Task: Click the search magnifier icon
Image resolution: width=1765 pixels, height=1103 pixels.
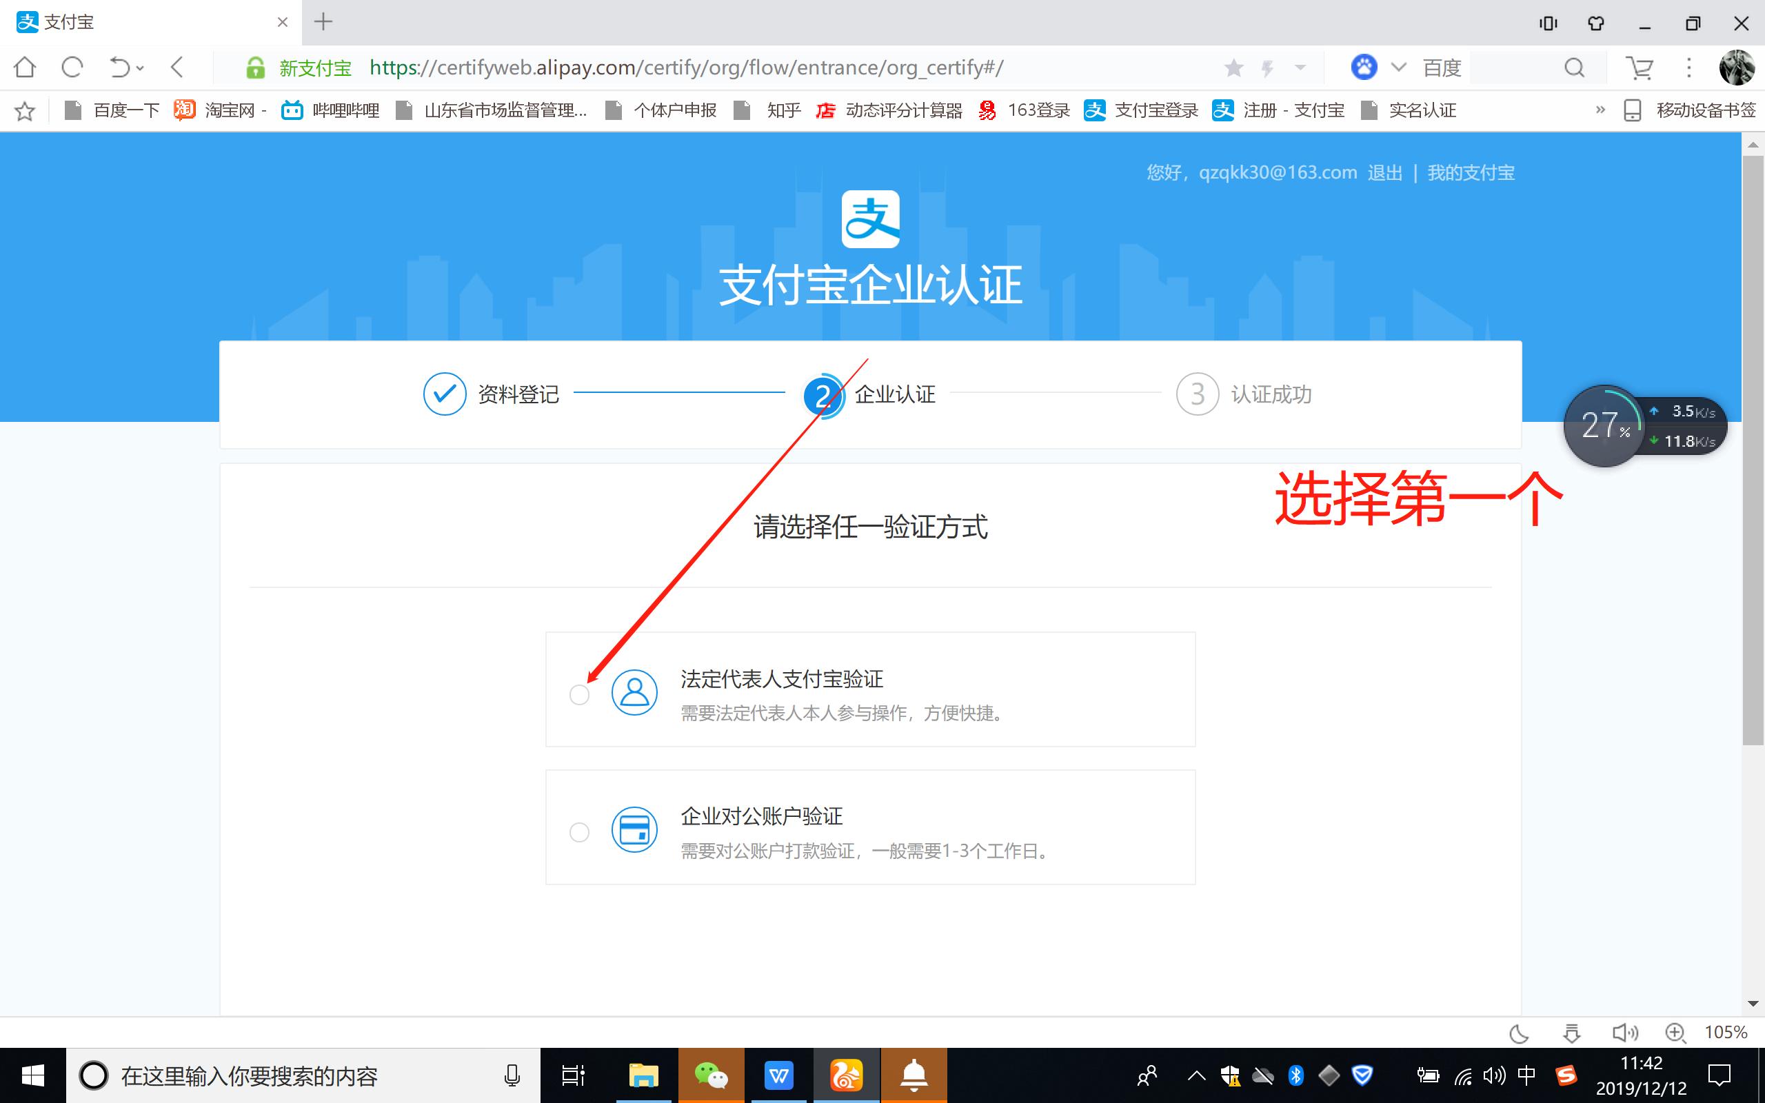Action: click(1575, 68)
